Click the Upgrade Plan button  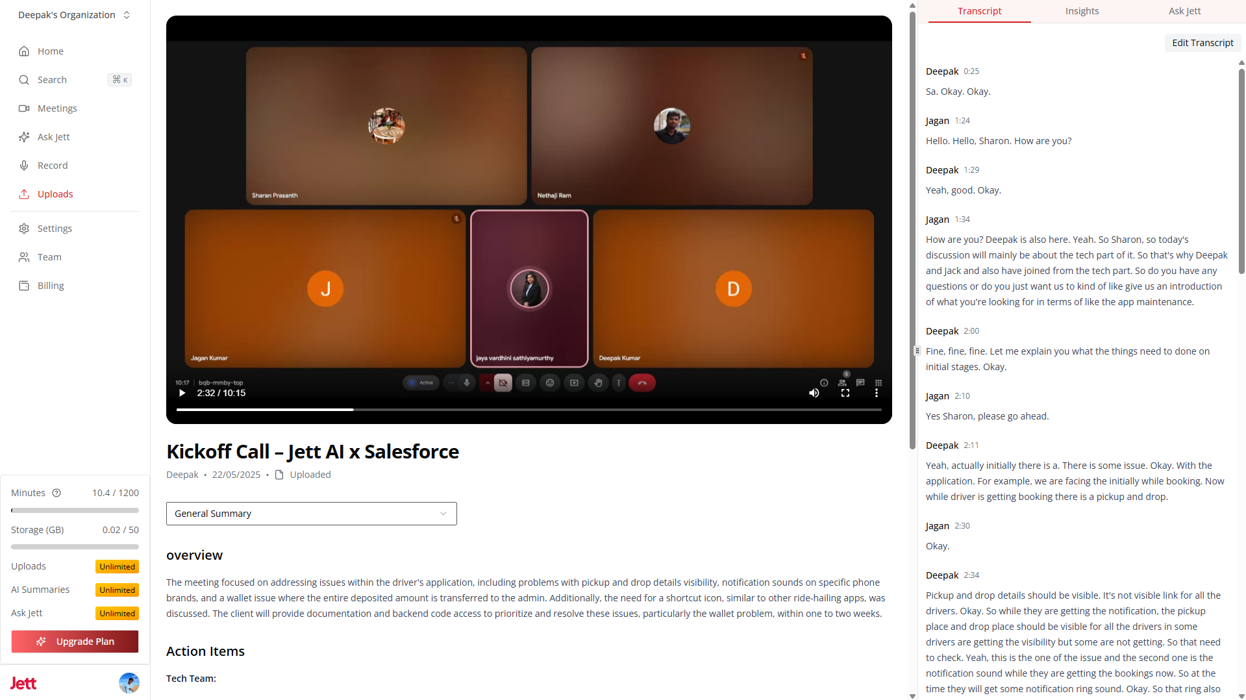[x=75, y=642]
